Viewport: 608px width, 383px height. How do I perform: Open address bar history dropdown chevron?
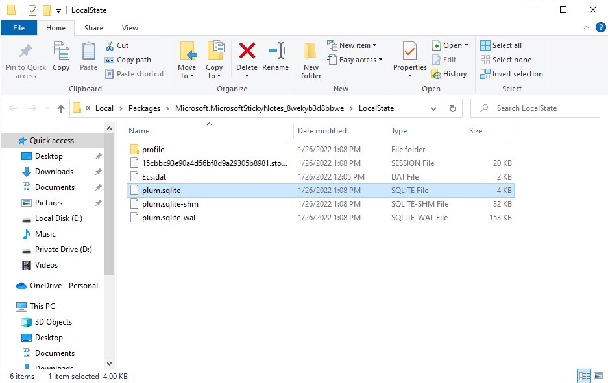coord(435,108)
